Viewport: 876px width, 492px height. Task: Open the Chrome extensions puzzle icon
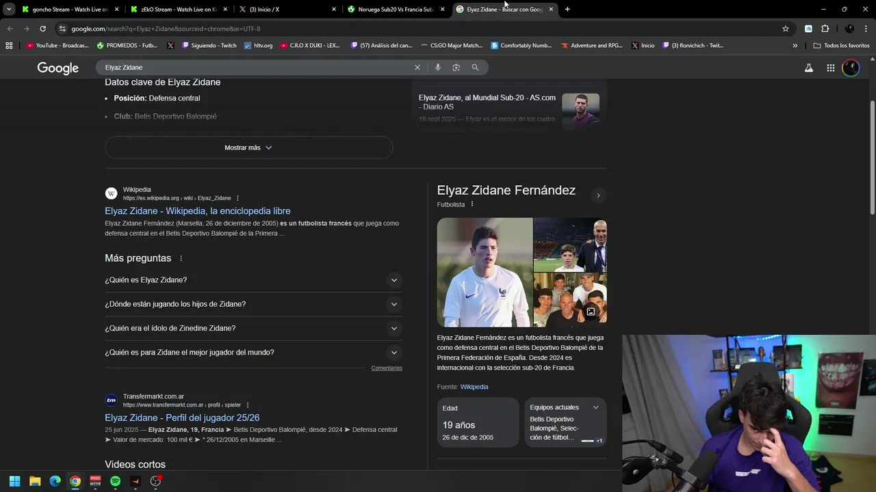[x=825, y=29]
